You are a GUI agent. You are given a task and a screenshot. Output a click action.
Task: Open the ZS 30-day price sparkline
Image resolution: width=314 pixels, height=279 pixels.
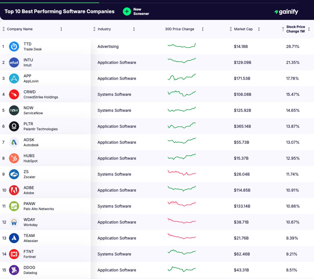tap(182, 173)
